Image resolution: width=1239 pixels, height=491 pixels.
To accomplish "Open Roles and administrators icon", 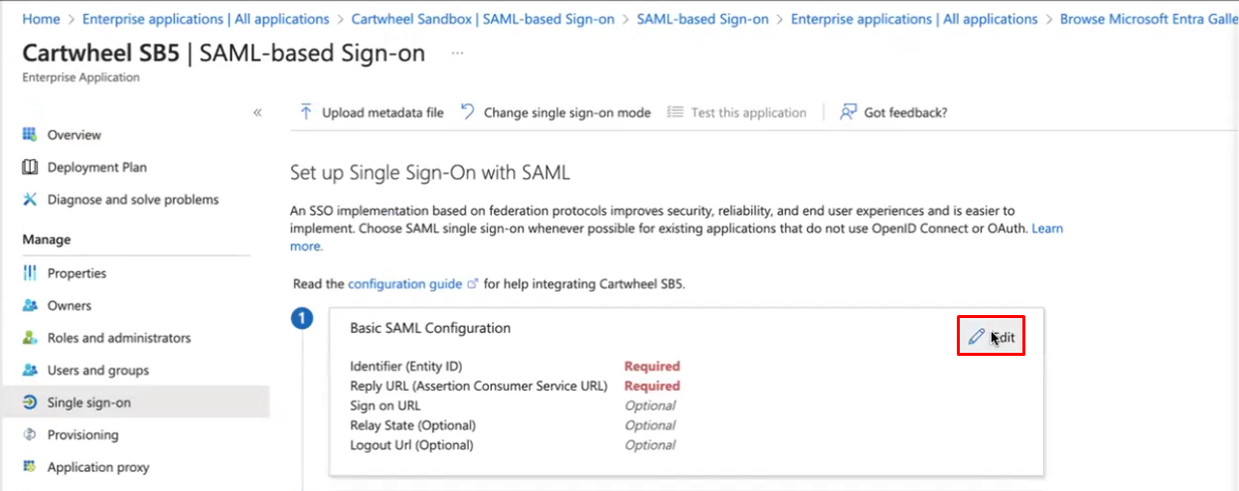I will [30, 338].
